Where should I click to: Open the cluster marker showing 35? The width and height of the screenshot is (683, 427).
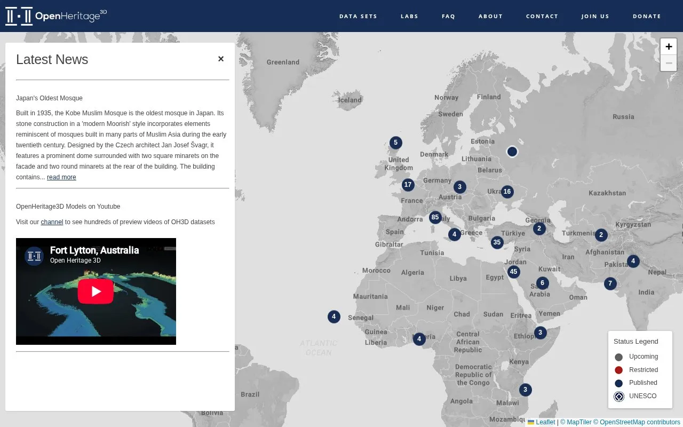tap(497, 242)
